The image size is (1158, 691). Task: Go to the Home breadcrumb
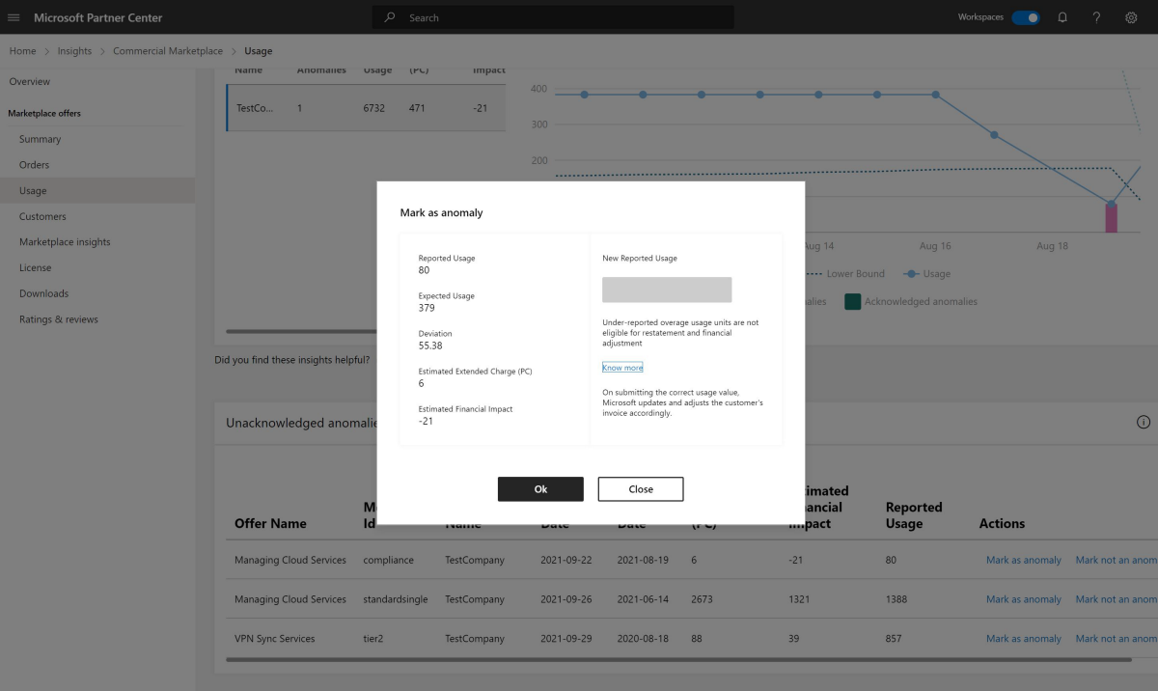[x=22, y=51]
